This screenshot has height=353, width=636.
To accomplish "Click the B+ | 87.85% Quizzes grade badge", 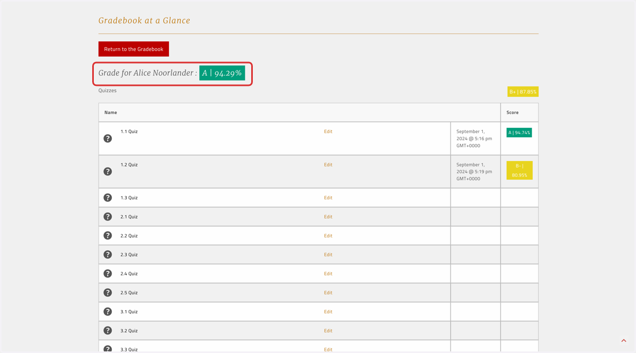I will pos(523,92).
